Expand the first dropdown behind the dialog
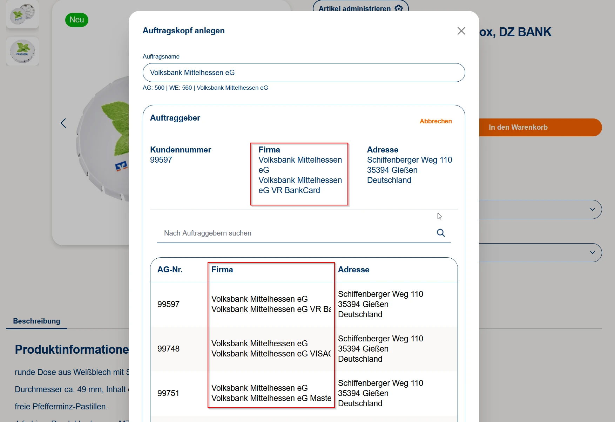The image size is (615, 422). pyautogui.click(x=592, y=209)
